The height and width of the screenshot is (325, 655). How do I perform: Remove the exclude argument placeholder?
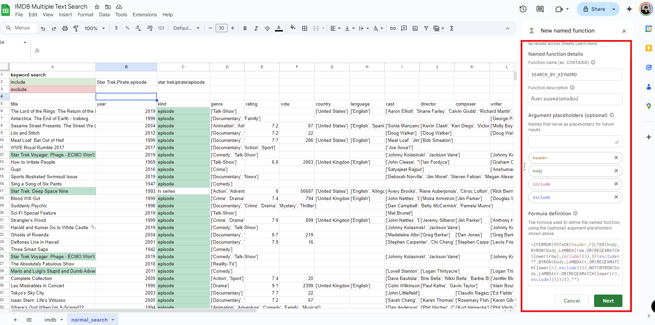click(x=616, y=197)
